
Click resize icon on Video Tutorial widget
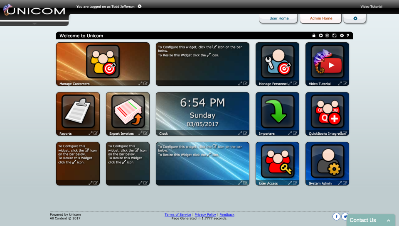[x=340, y=83]
